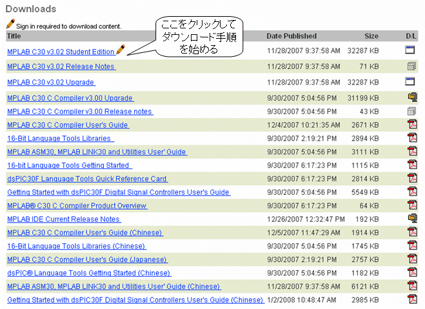Open MPLAB C30 C Compiler Product Overview link

point(77,206)
